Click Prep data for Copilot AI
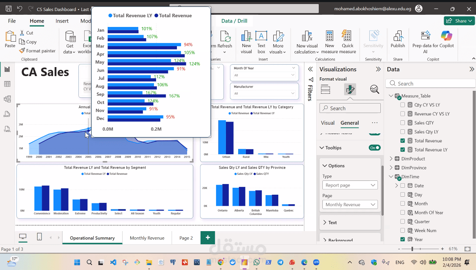476x270 pixels. [x=425, y=36]
